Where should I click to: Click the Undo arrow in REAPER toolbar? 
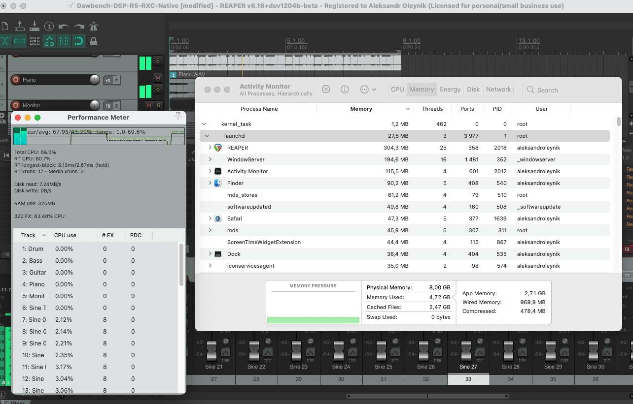pyautogui.click(x=64, y=26)
